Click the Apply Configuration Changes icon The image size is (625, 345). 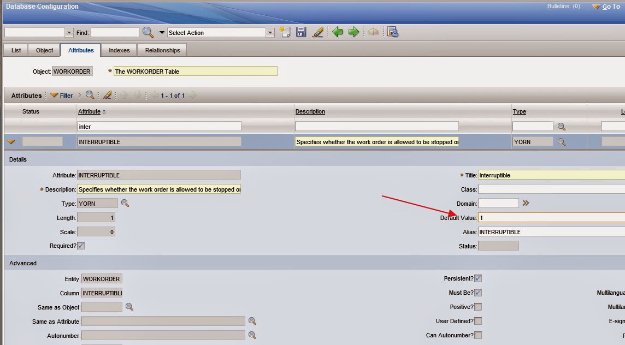click(x=393, y=32)
